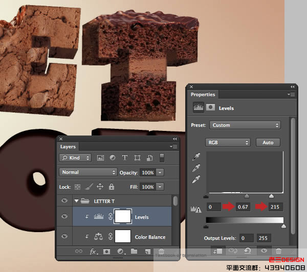Open the Properties panel flyout menu

[x=291, y=94]
